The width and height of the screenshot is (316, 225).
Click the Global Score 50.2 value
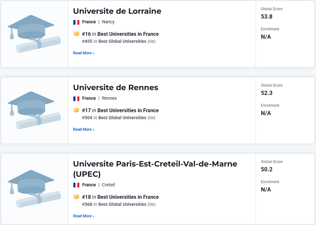pyautogui.click(x=266, y=169)
